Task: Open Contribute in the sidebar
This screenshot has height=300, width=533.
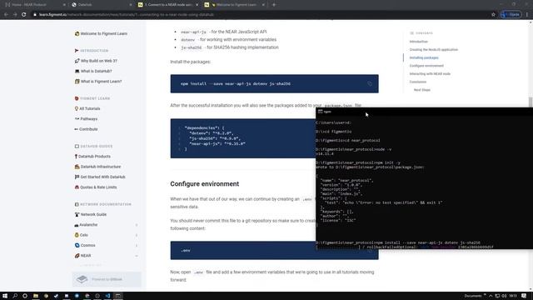Action: click(x=86, y=129)
